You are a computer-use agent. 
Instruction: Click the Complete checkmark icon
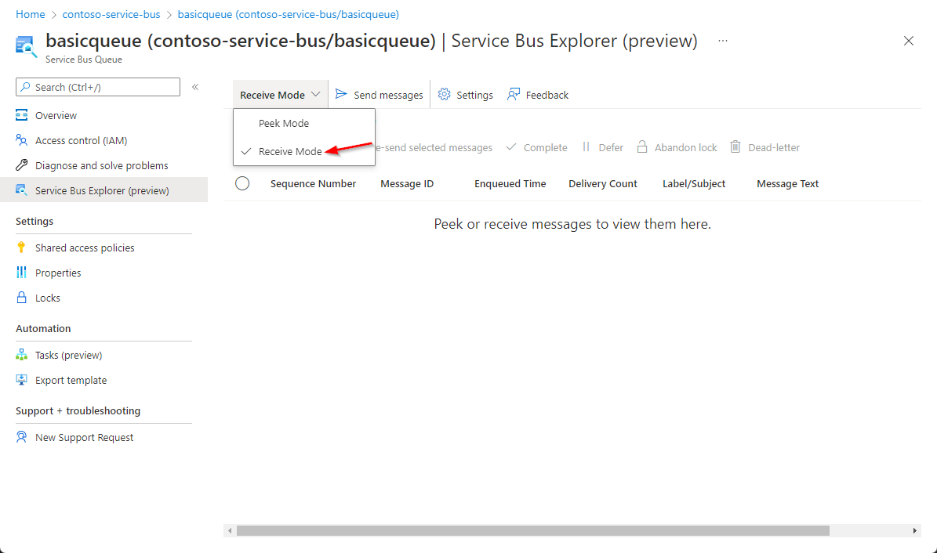pyautogui.click(x=511, y=147)
